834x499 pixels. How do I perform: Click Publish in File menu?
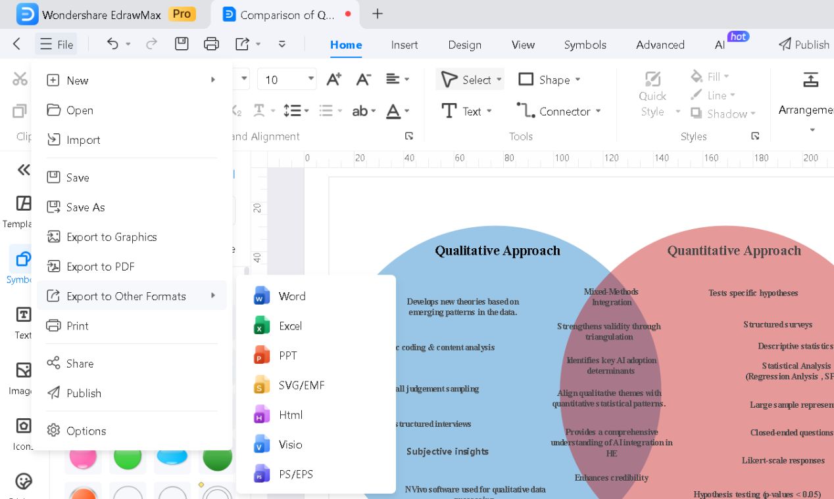tap(132, 393)
